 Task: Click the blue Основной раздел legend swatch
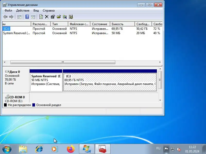point(34,105)
